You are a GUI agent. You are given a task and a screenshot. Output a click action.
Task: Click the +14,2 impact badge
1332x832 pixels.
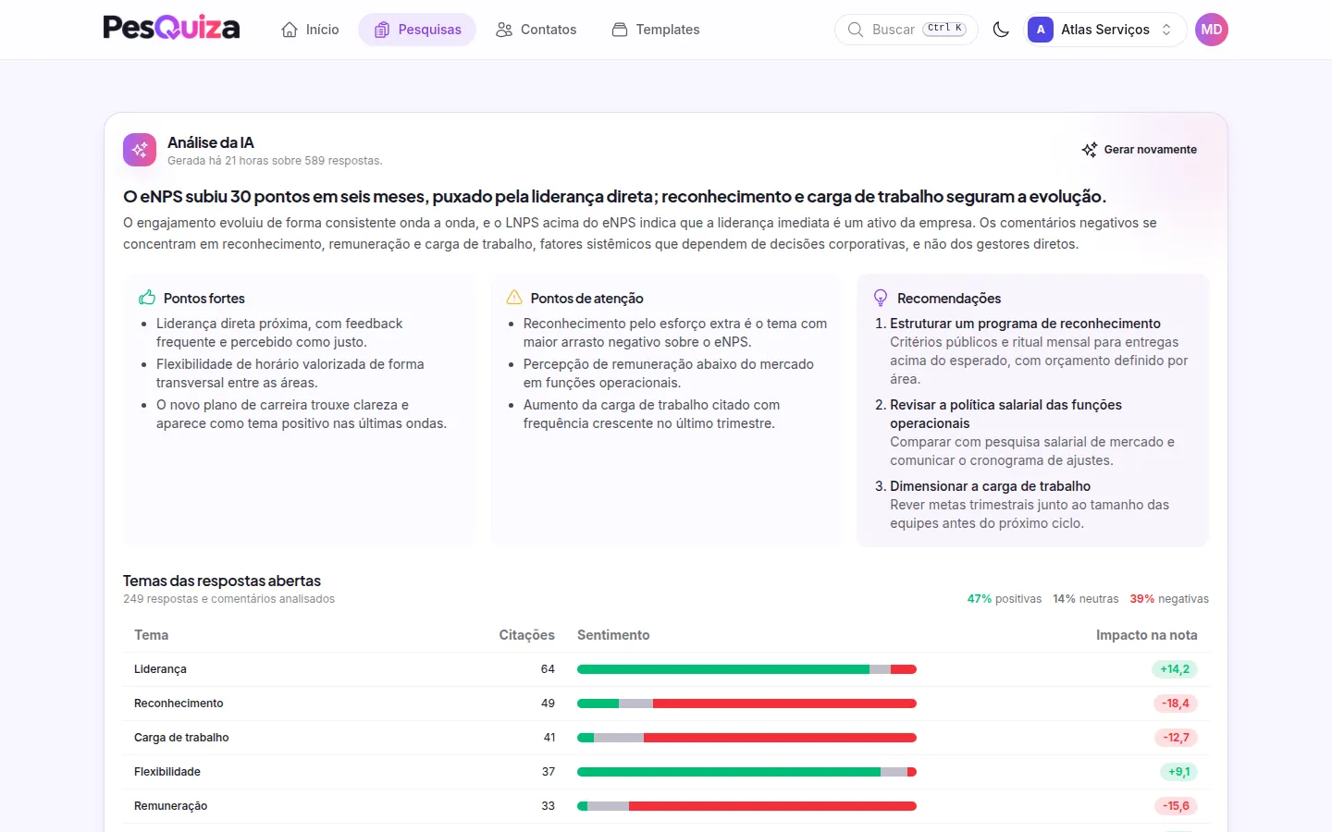click(1175, 669)
